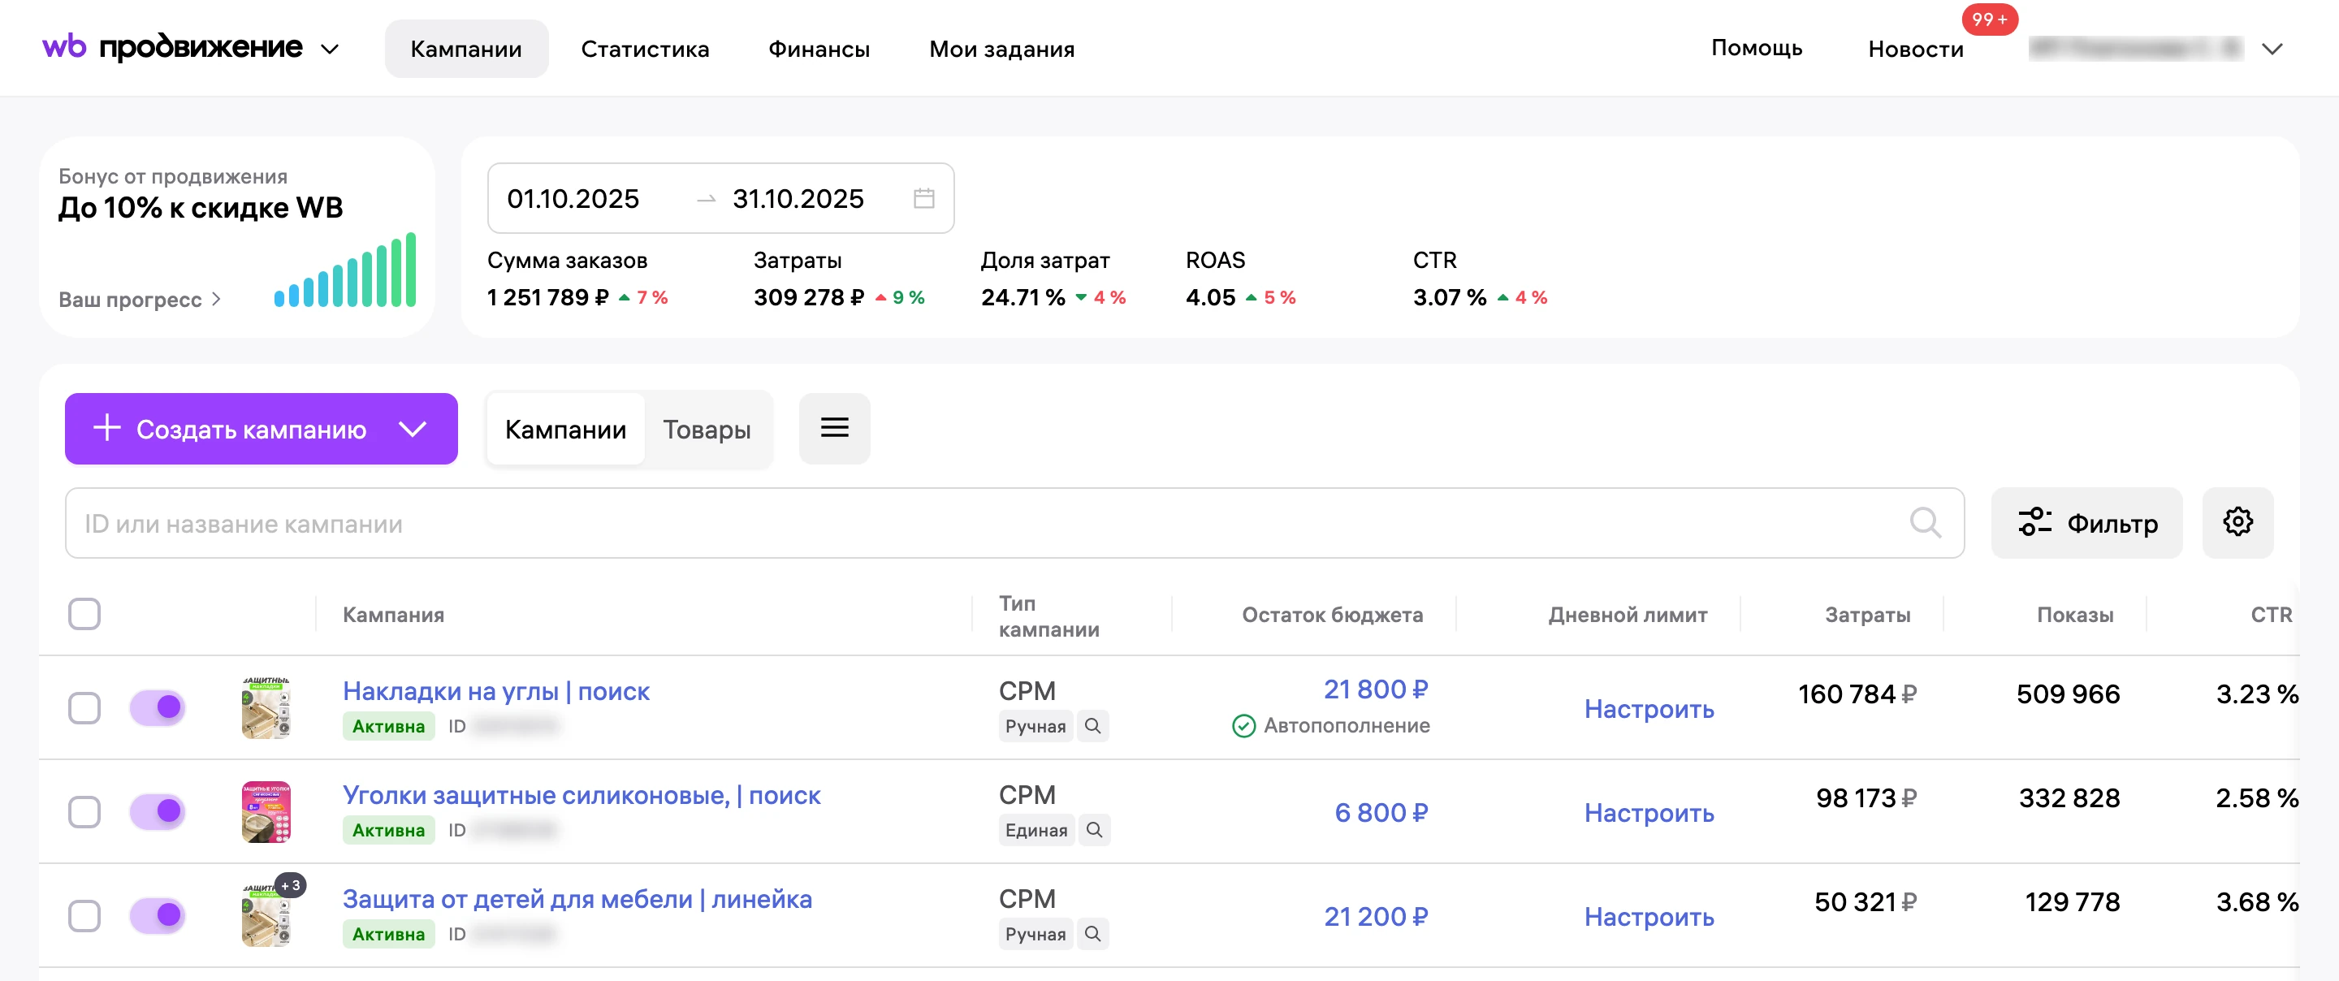Expand the Создать кампанию dropdown arrow

pos(413,429)
